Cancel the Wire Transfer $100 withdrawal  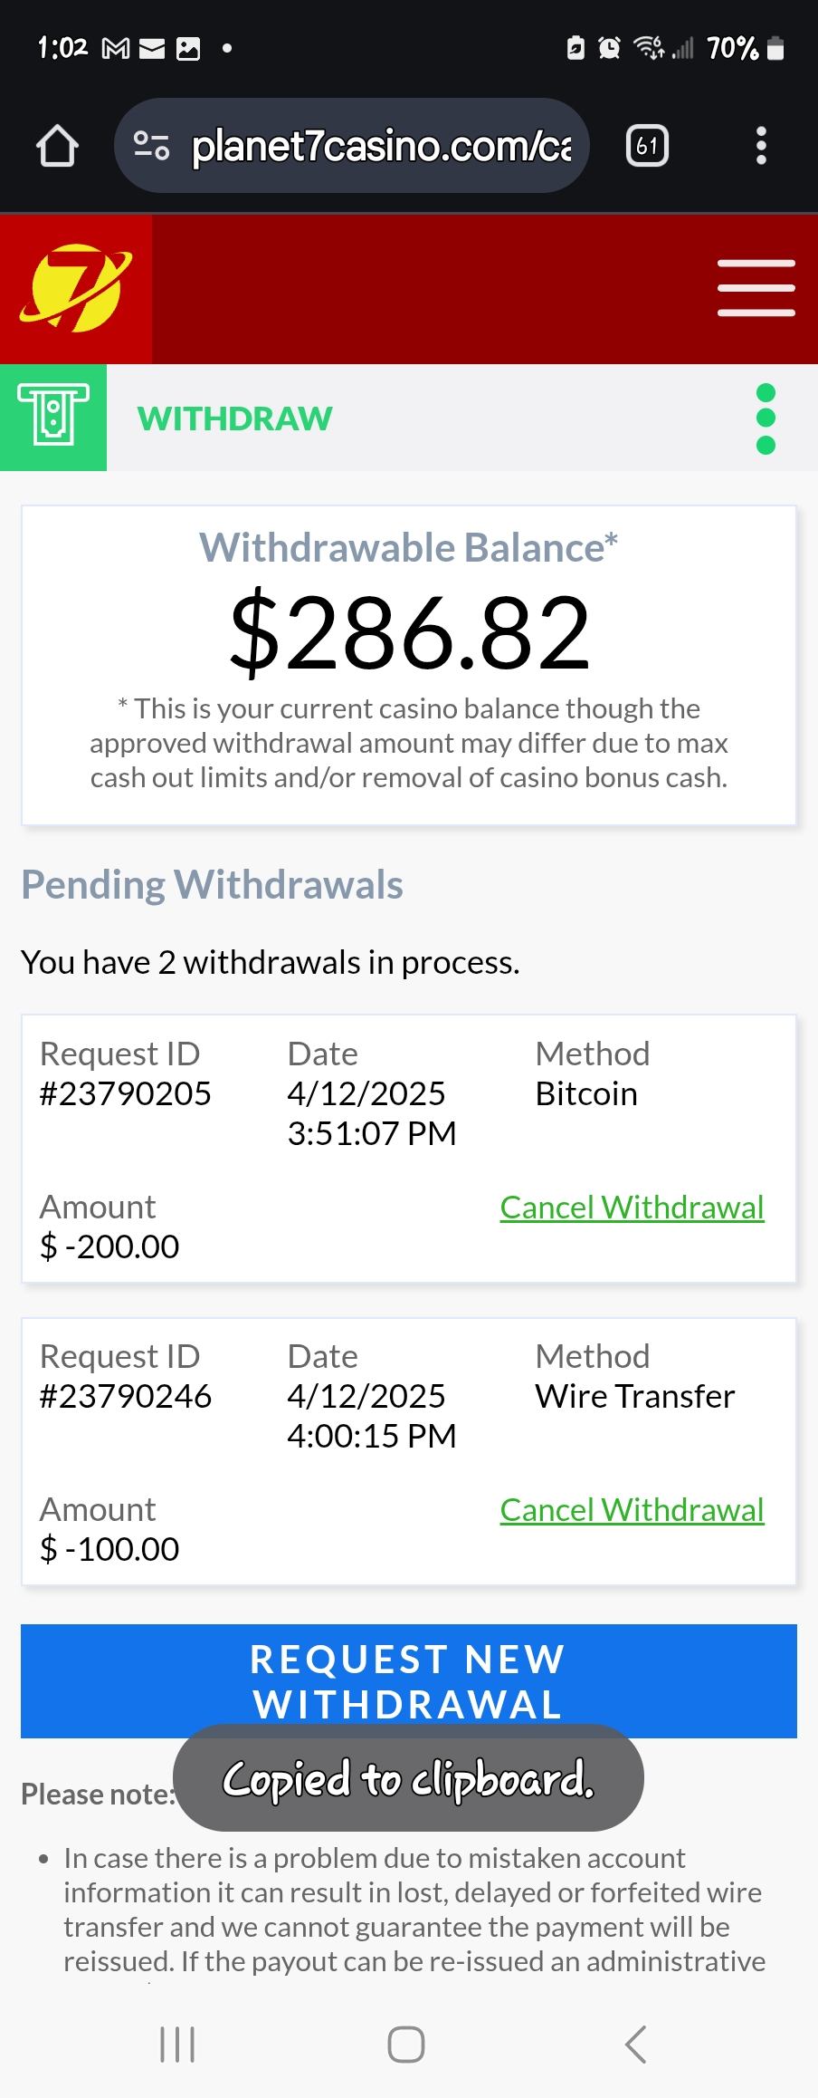click(x=632, y=1510)
